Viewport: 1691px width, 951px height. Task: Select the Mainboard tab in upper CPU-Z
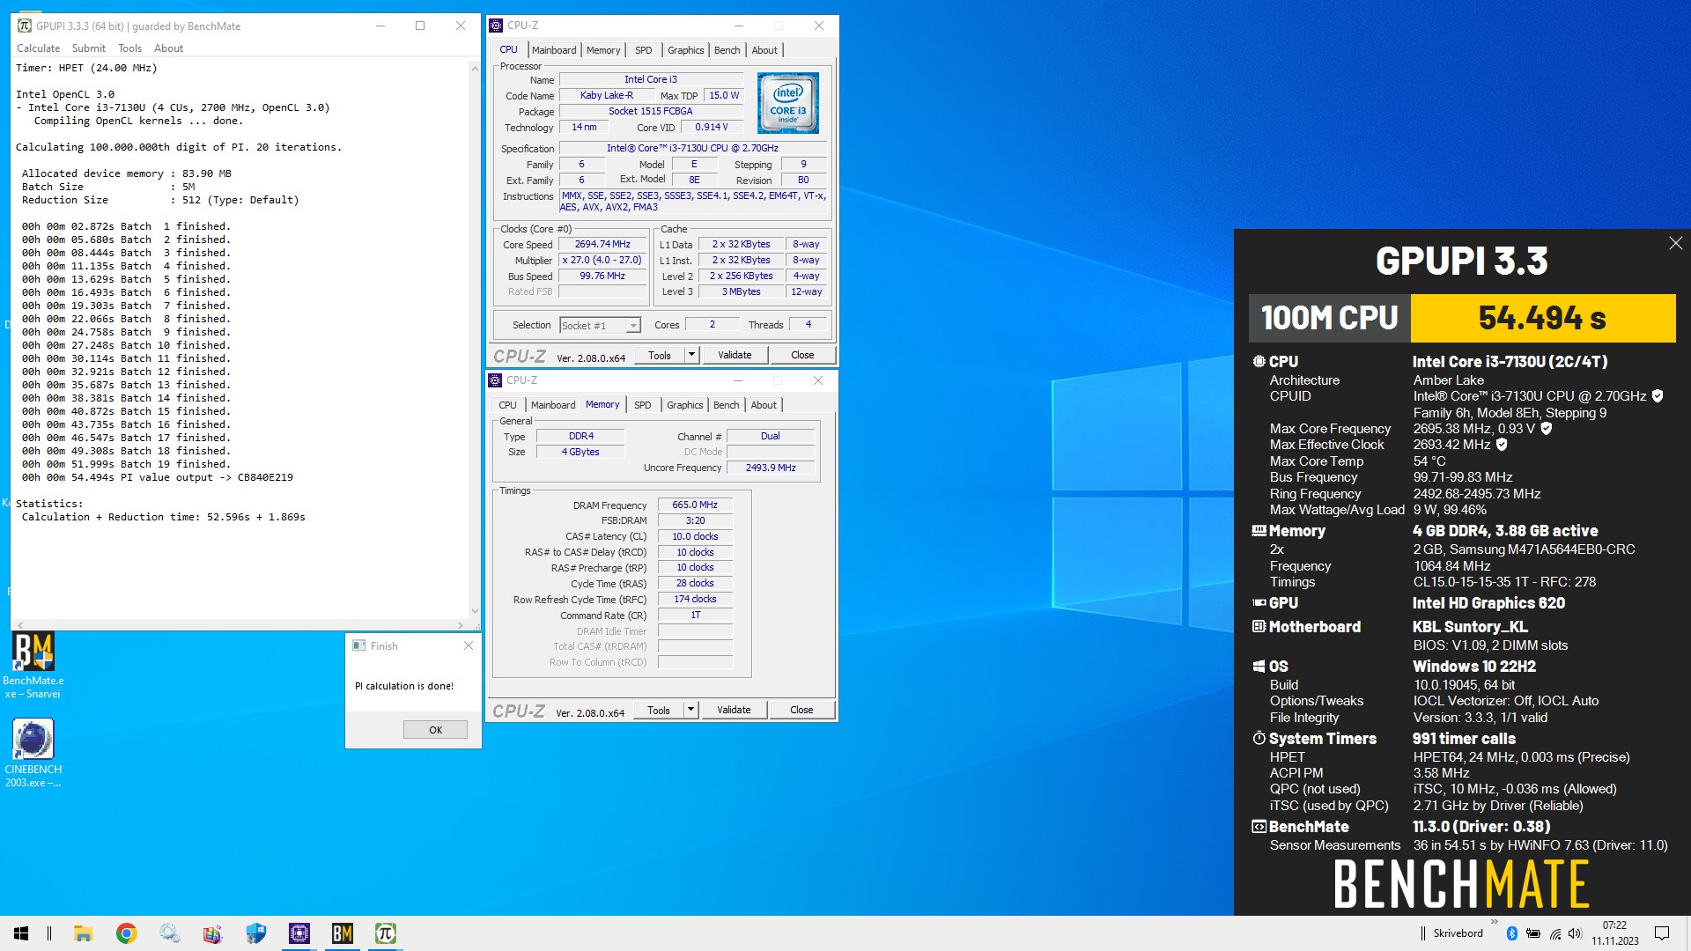[x=554, y=50]
